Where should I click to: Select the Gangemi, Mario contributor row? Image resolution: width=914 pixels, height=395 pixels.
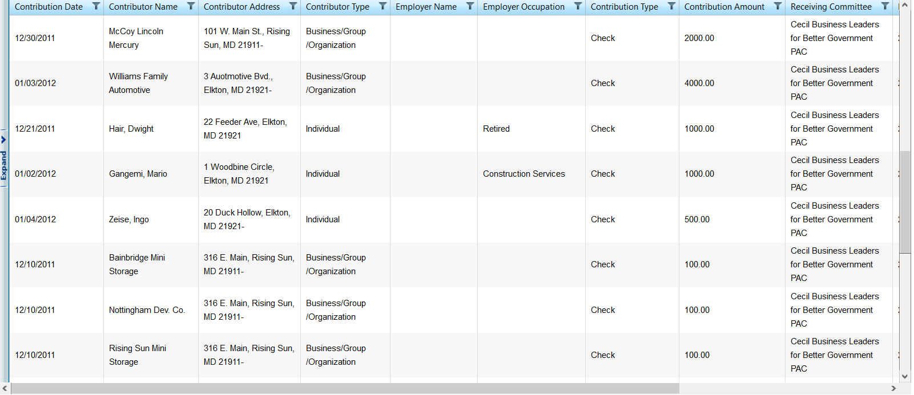point(138,174)
